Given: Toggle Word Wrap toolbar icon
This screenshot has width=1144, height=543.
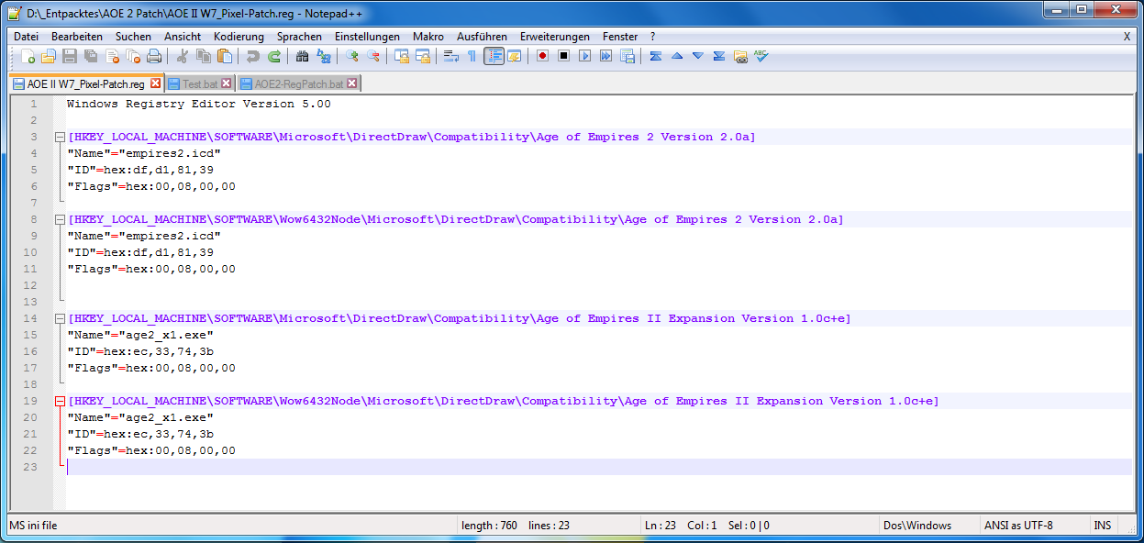Looking at the screenshot, I should (451, 56).
